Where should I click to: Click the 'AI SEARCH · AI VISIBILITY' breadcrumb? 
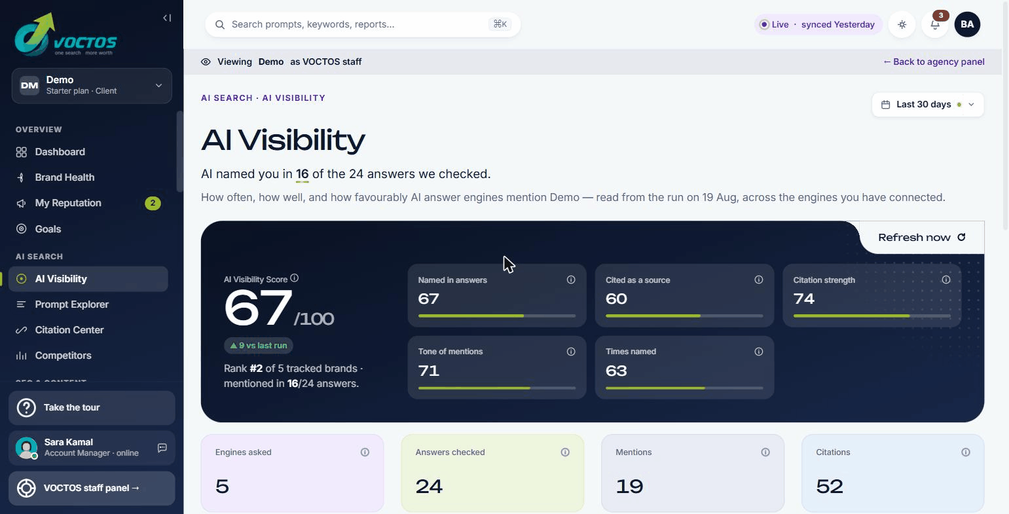[x=263, y=98]
